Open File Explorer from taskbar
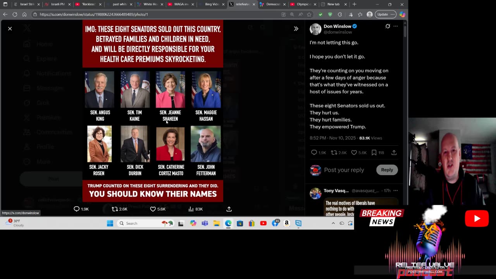 tap(217, 223)
